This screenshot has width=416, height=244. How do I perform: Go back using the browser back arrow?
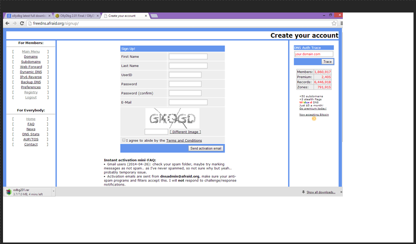coord(8,23)
